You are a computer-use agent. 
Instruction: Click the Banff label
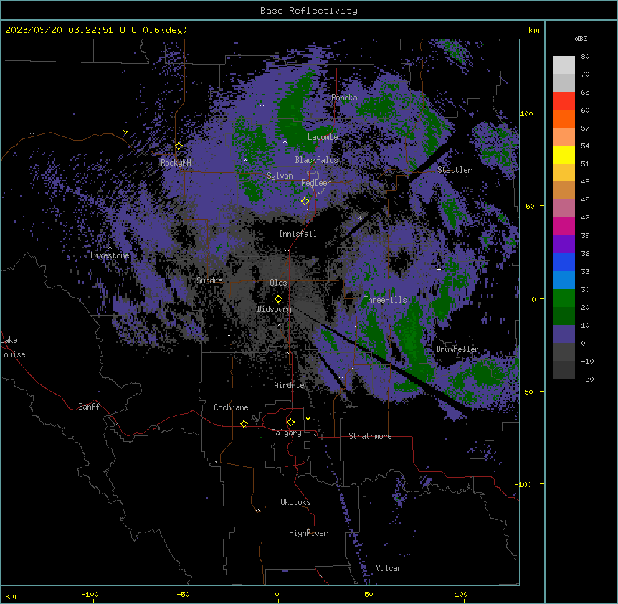[89, 407]
